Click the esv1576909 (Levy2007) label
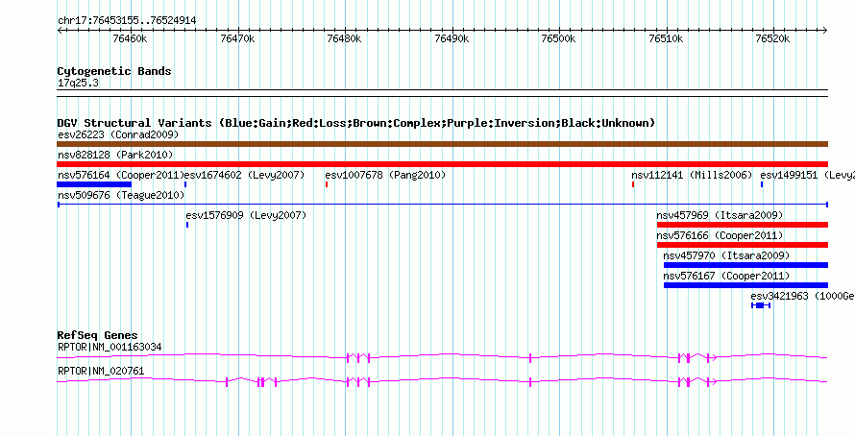Image resolution: width=855 pixels, height=436 pixels. point(247,215)
